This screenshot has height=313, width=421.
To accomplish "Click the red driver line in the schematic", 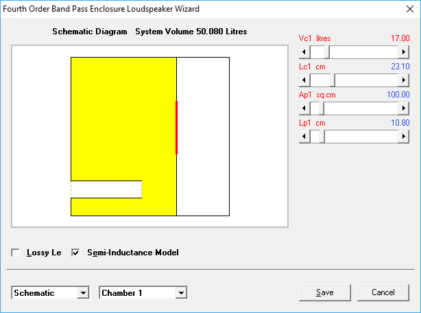I will [x=176, y=128].
